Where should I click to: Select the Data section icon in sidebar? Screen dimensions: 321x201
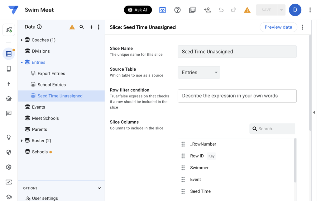9,54
